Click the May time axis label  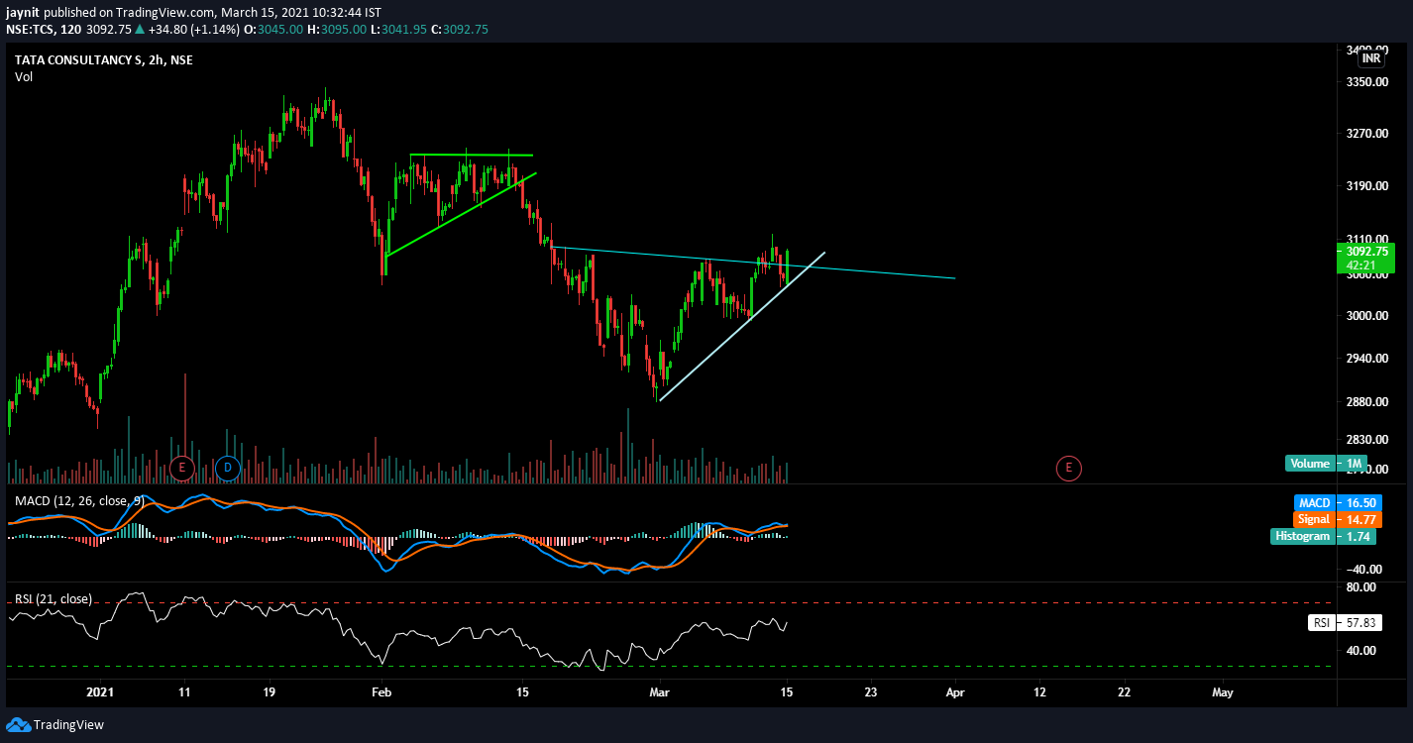pos(1222,692)
